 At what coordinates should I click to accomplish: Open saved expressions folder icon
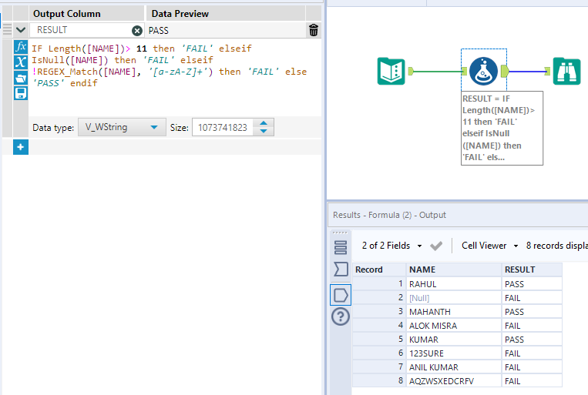21,78
